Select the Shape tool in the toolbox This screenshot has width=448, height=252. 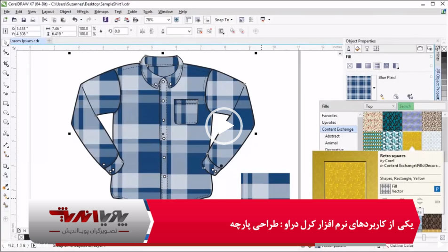[x=5, y=53]
